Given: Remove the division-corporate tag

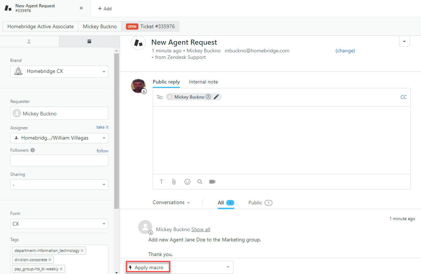Looking at the screenshot, I should 50,260.
